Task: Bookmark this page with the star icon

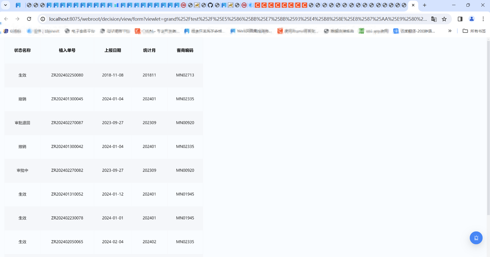Action: click(x=444, y=19)
